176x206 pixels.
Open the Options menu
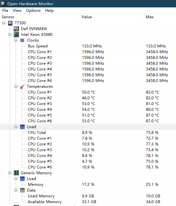coord(33,11)
